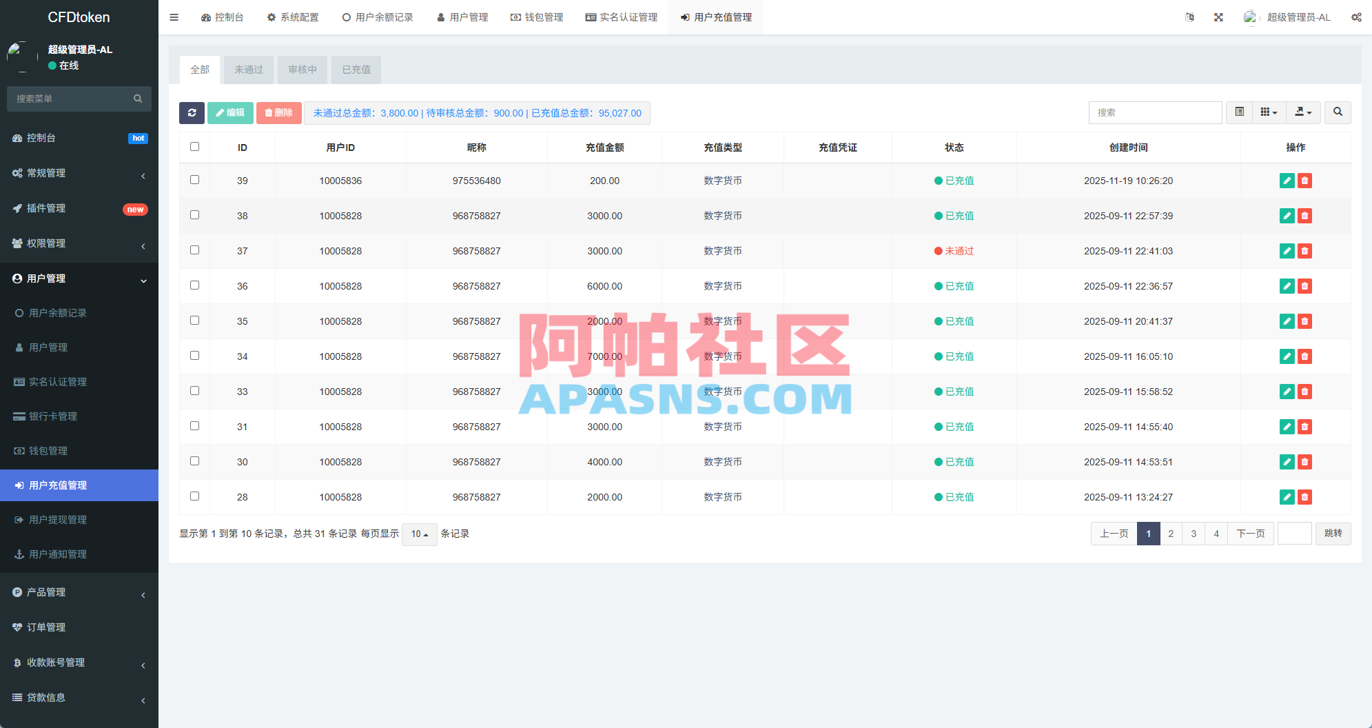Toggle the select-all checkbox in table header
Screen dimensions: 1372x728
click(195, 147)
